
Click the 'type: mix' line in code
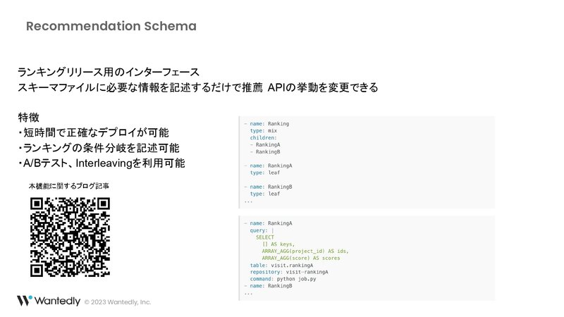[x=264, y=131]
